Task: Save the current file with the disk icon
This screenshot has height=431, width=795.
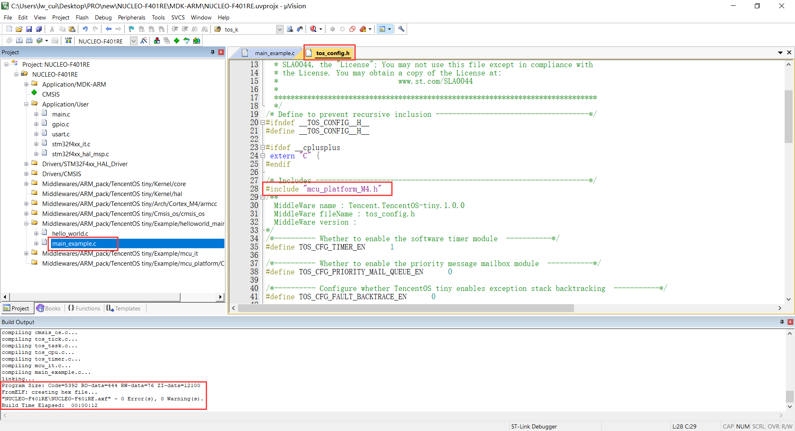Action: point(29,29)
